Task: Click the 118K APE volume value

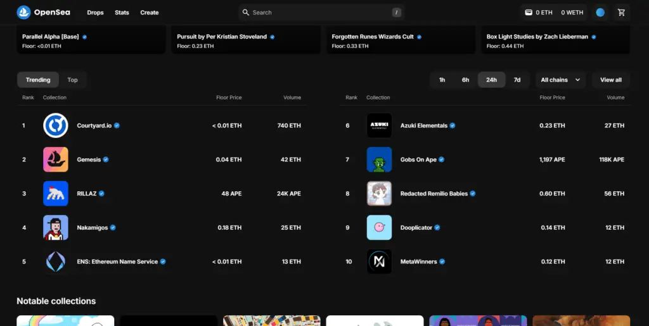Action: 612,160
